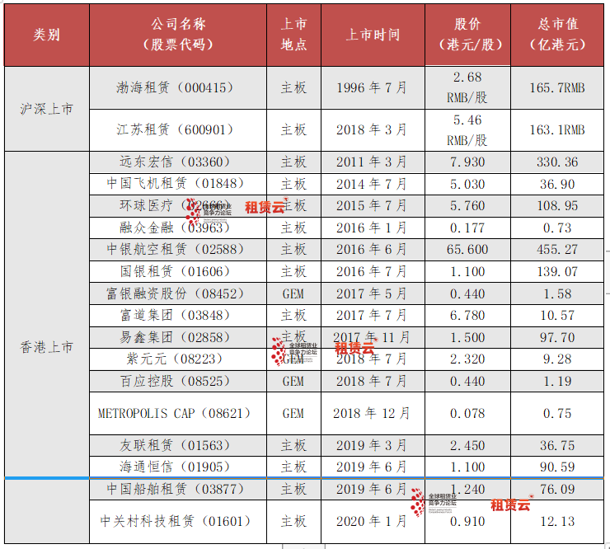This screenshot has width=610, height=549.
Task: Select the 股价（港元/股） header cell
Action: (467, 35)
